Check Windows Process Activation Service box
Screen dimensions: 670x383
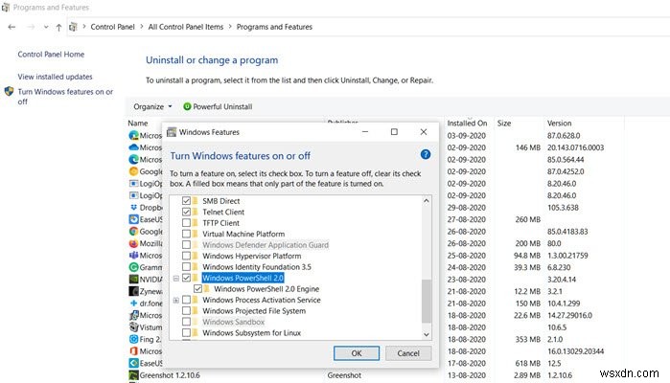(186, 300)
